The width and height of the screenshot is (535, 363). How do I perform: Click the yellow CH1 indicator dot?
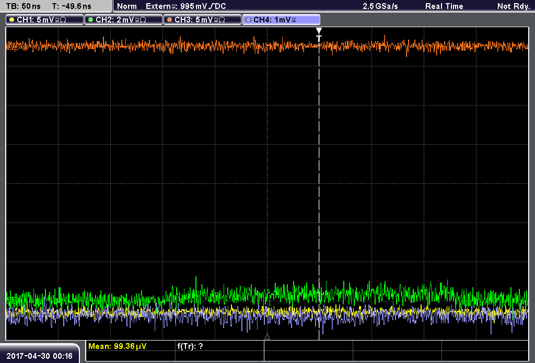pyautogui.click(x=12, y=20)
